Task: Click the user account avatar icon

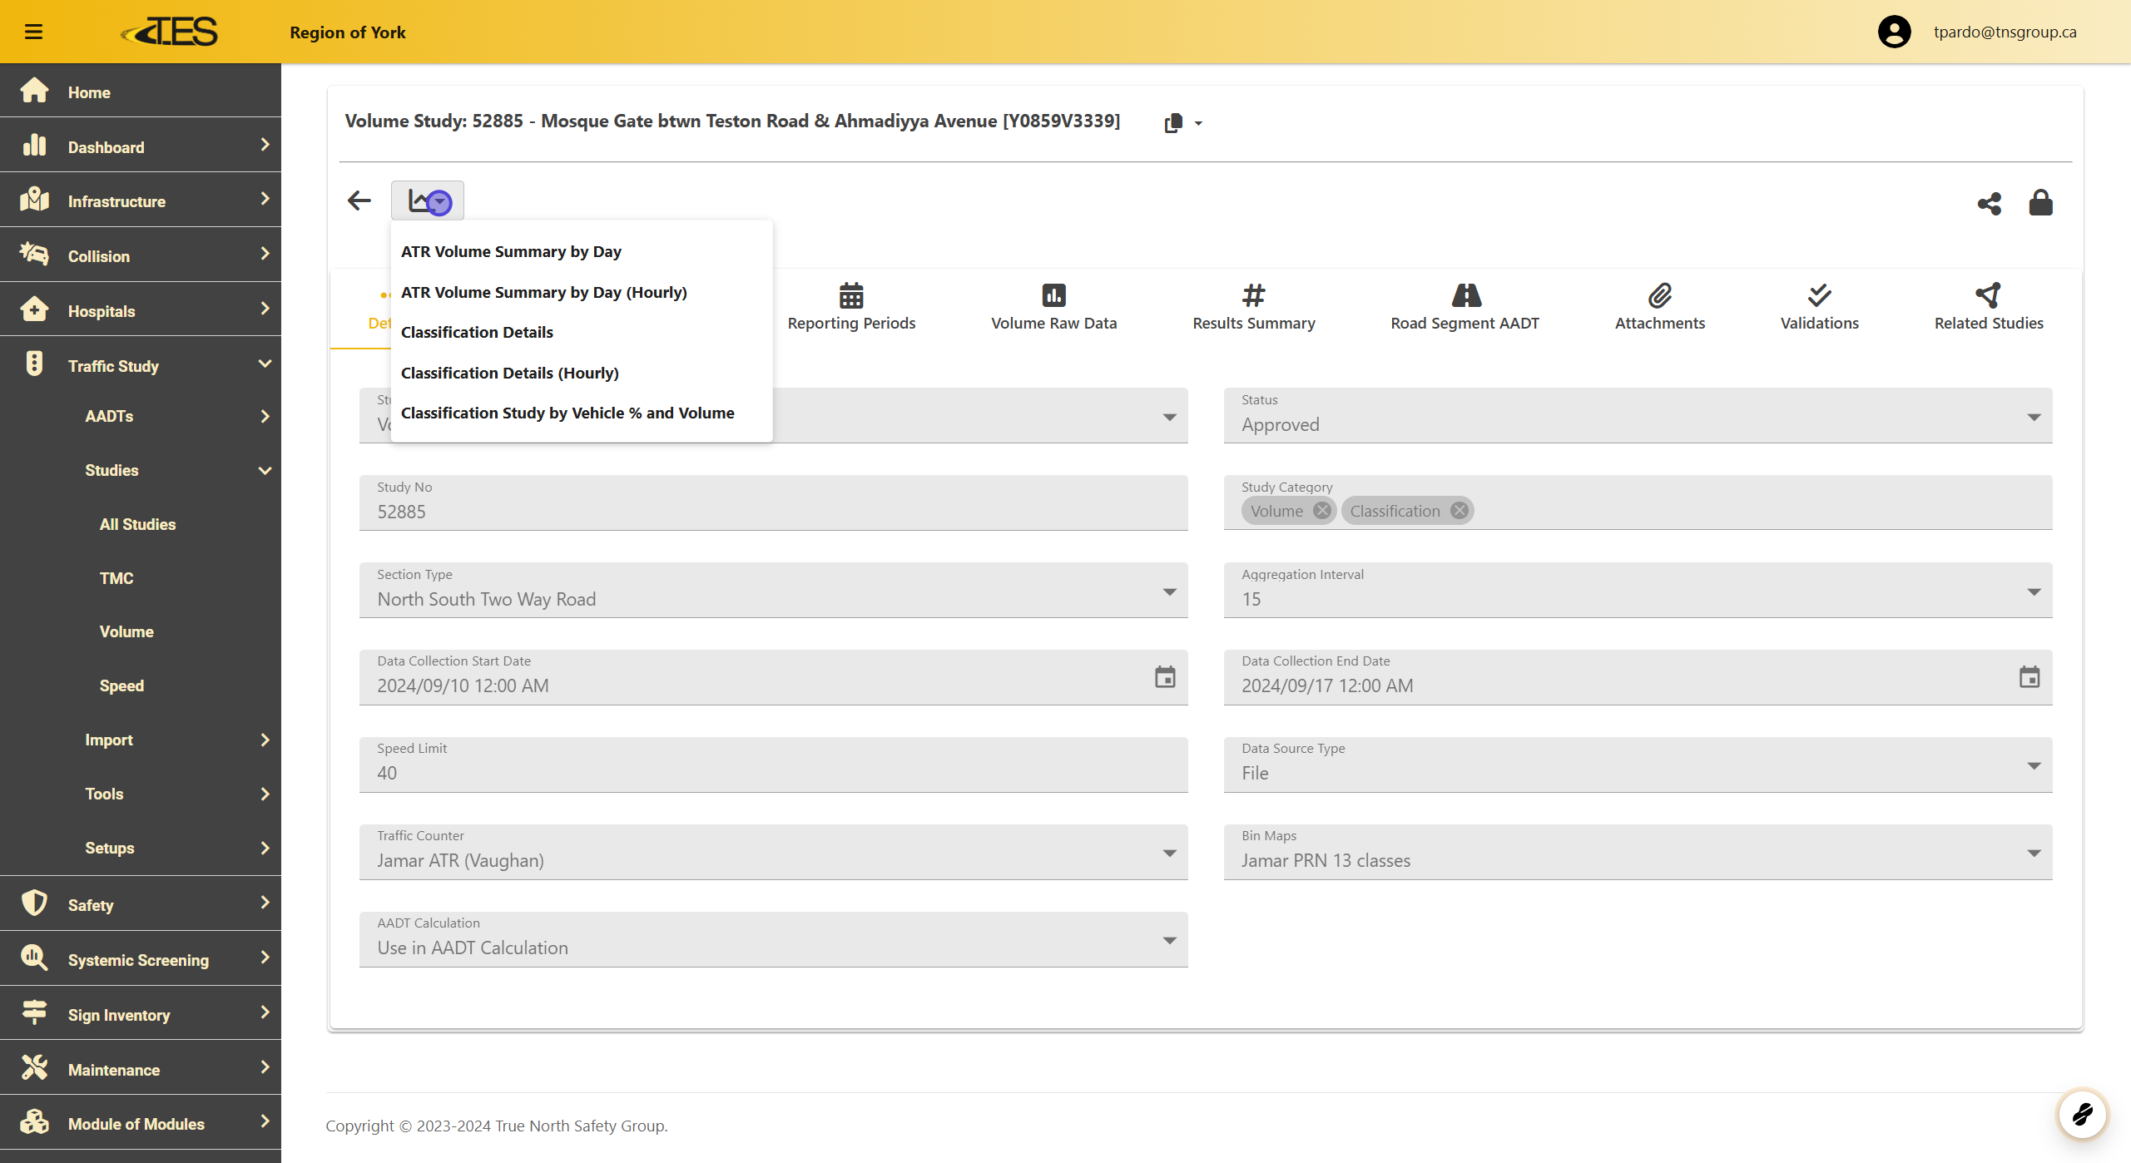Action: (1894, 32)
